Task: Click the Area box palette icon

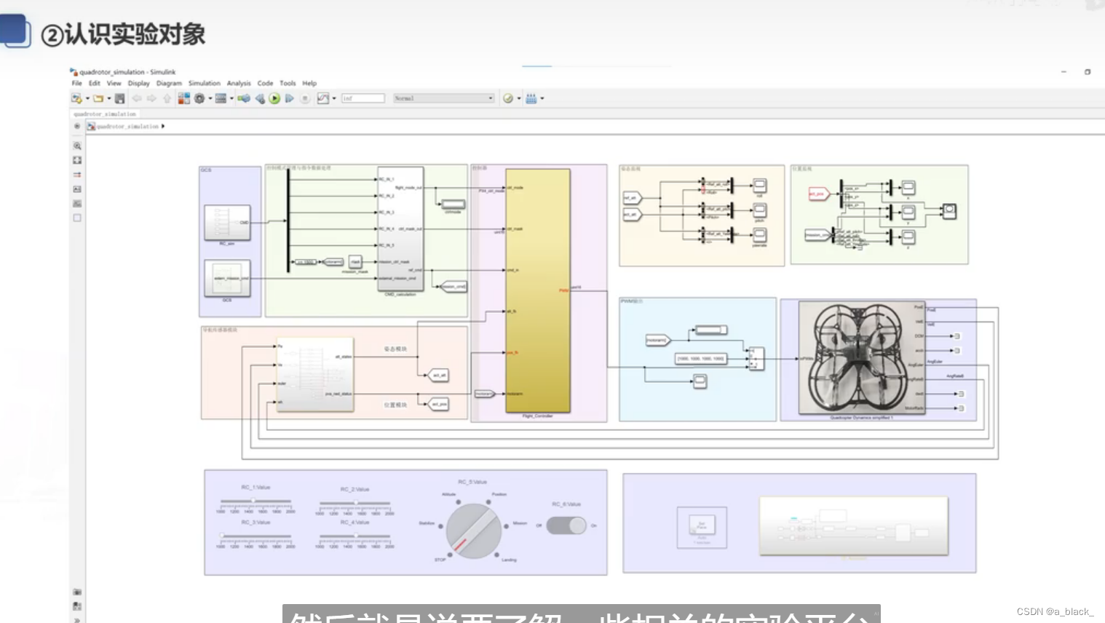Action: 77,218
